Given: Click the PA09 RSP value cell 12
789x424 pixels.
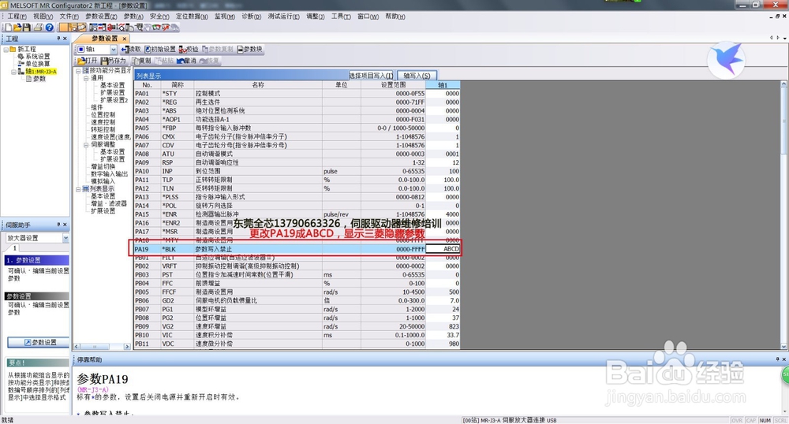Looking at the screenshot, I should coord(443,162).
